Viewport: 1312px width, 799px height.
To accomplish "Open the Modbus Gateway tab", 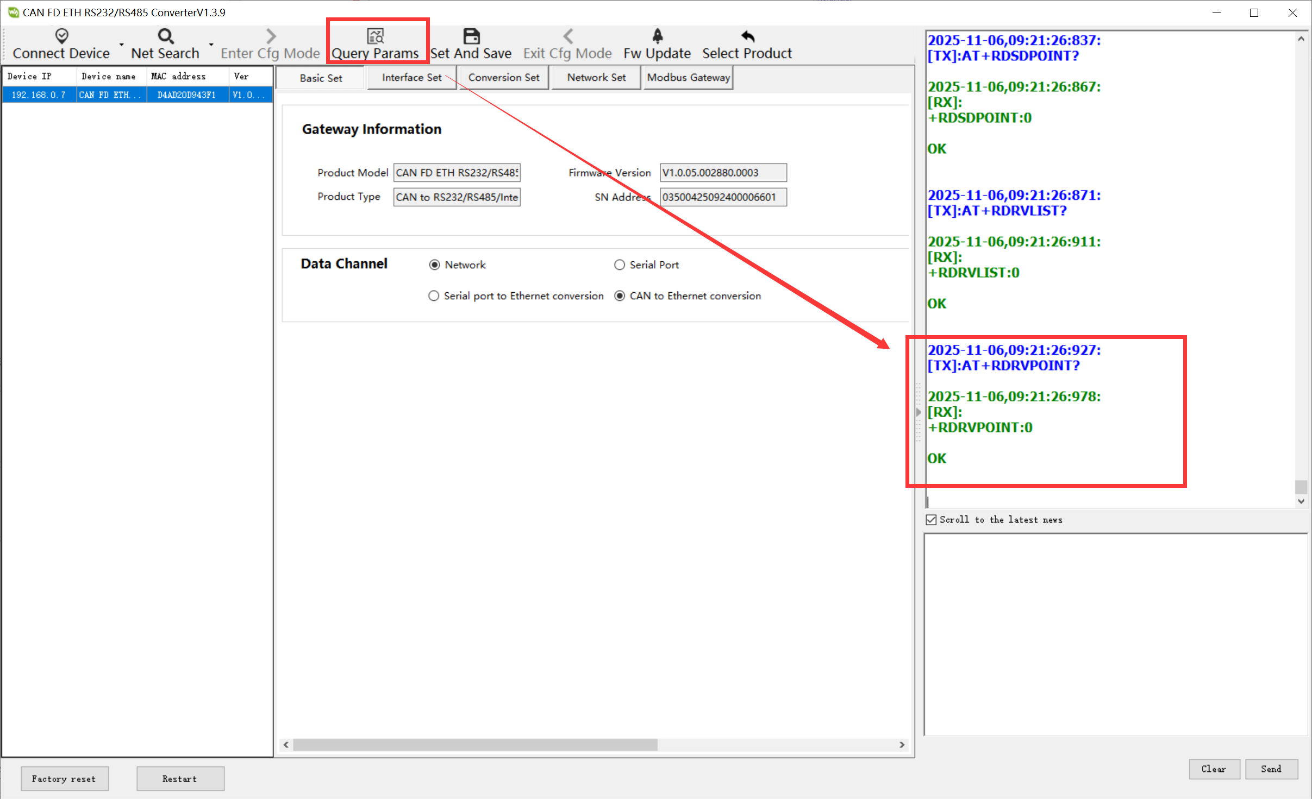I will point(688,77).
